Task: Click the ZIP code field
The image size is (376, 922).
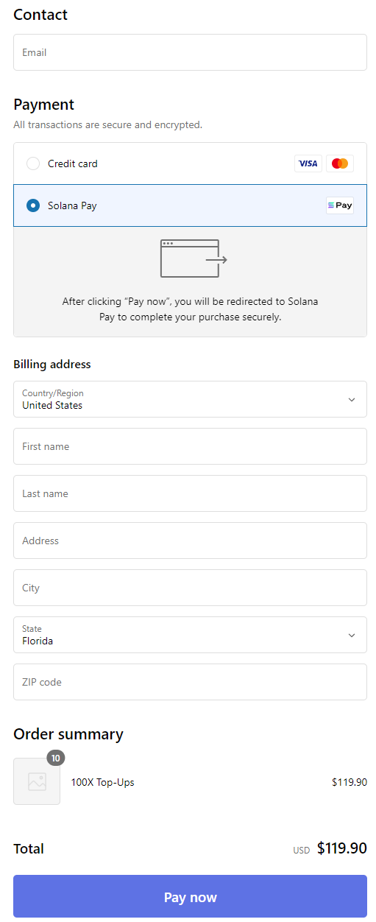Action: 190,682
